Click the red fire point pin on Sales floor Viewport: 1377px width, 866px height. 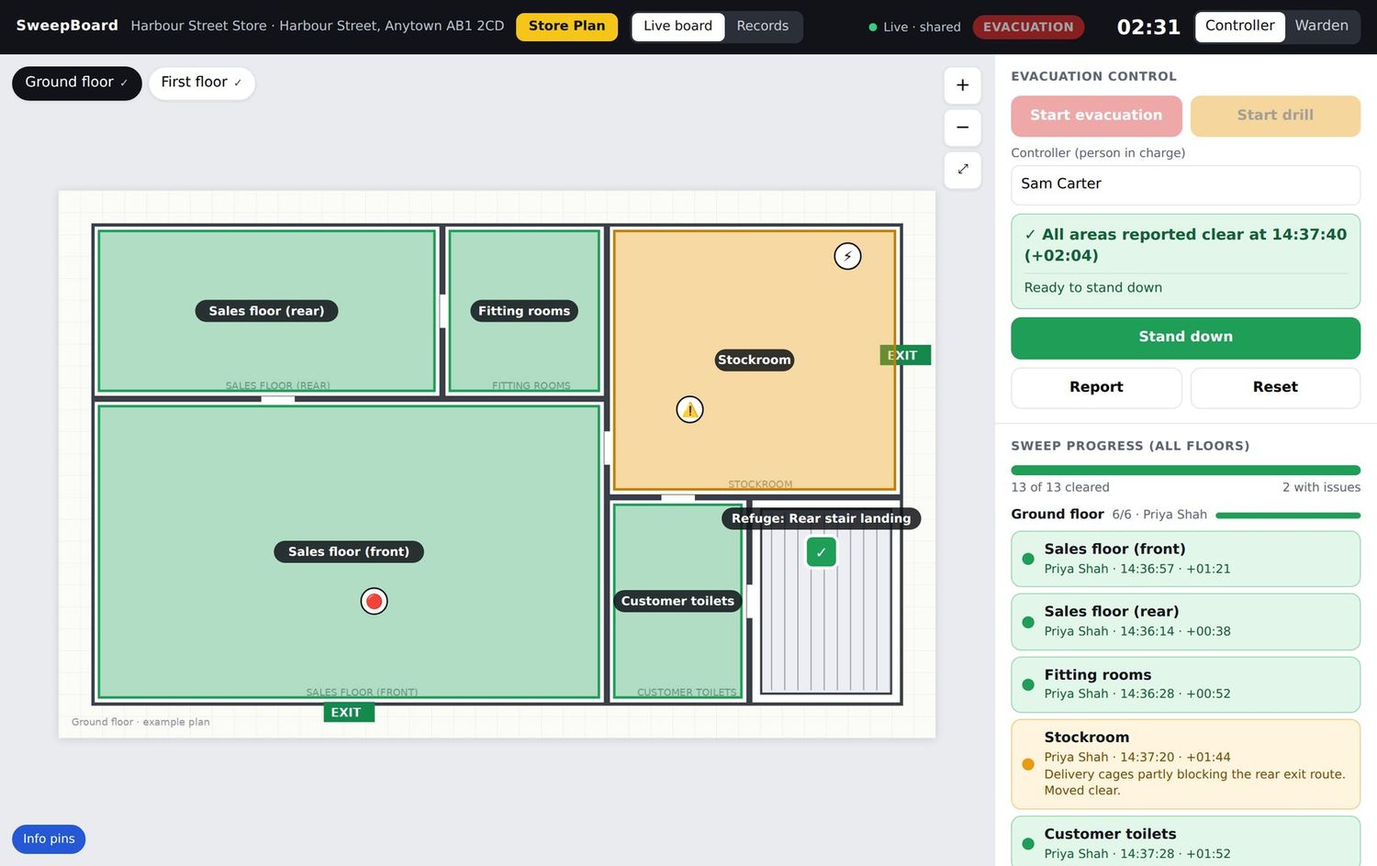(x=374, y=601)
